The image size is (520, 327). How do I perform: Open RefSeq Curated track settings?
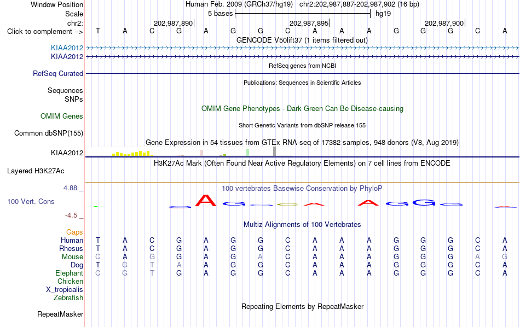[x=58, y=74]
